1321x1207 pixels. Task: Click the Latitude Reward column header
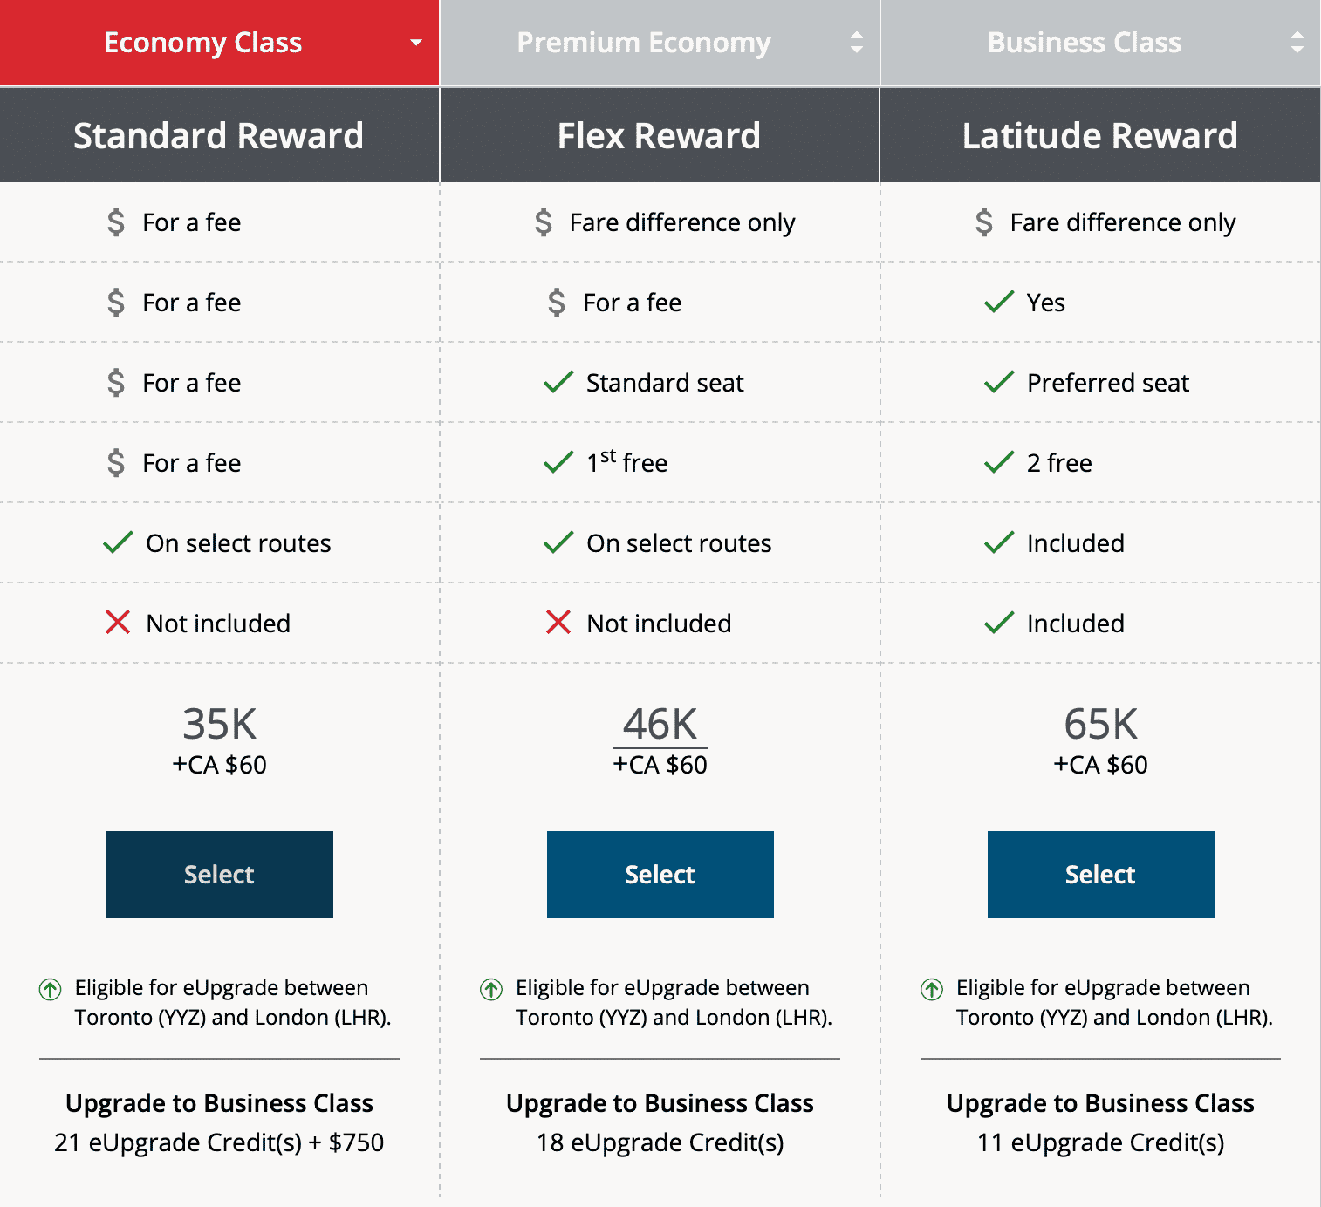1099,136
